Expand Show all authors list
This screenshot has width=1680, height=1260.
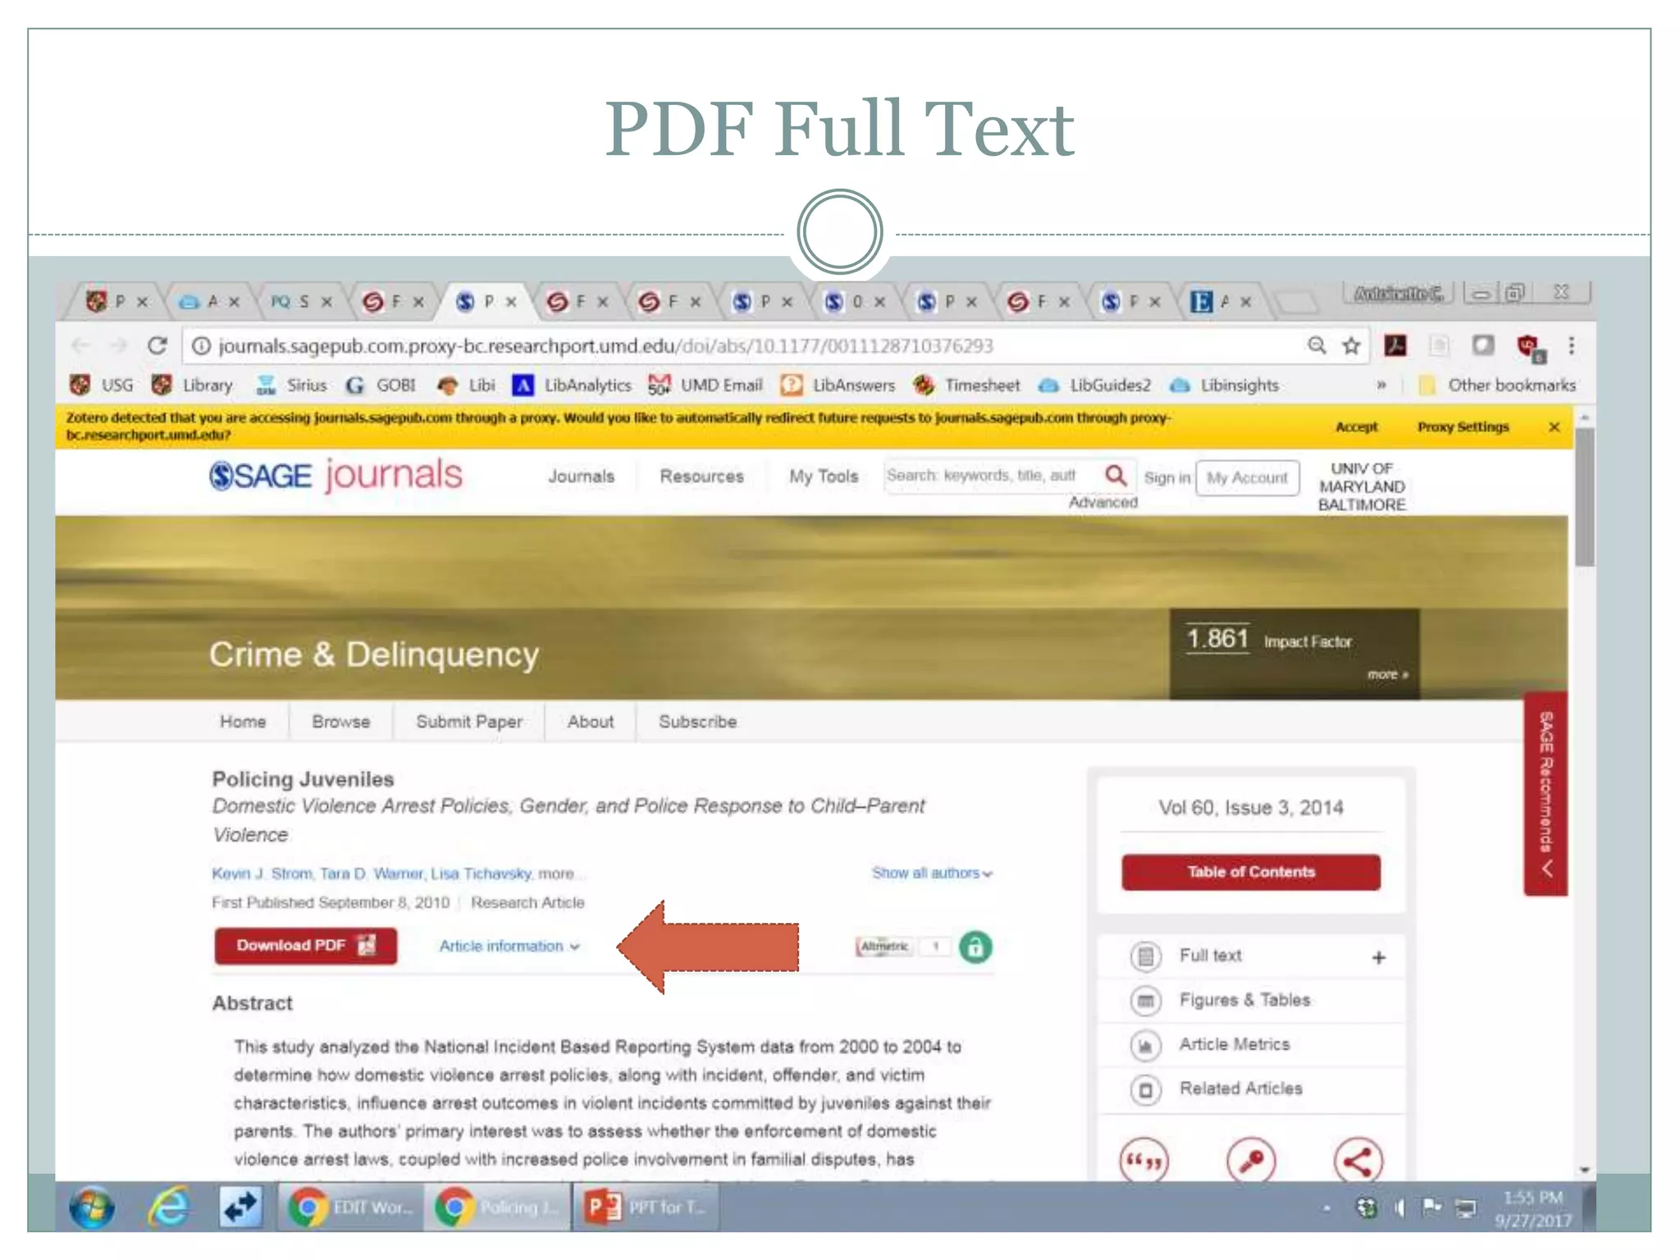tap(932, 873)
